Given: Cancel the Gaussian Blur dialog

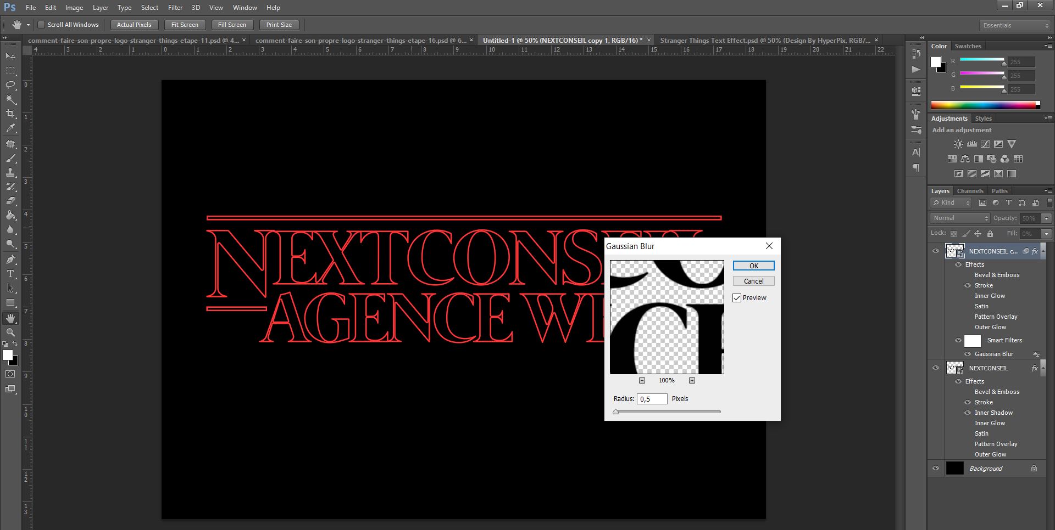Looking at the screenshot, I should [x=754, y=281].
